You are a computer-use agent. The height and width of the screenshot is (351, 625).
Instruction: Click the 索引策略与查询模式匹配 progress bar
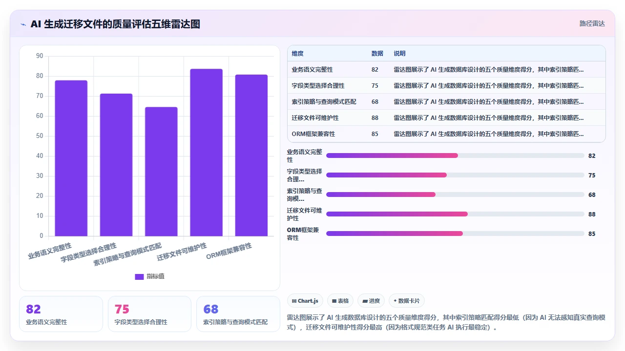tap(455, 195)
